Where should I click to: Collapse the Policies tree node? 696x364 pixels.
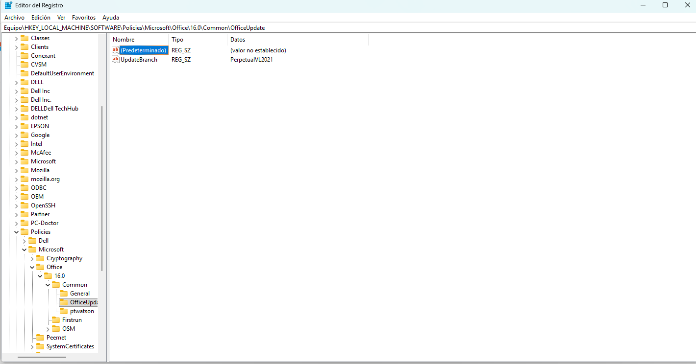pyautogui.click(x=17, y=232)
